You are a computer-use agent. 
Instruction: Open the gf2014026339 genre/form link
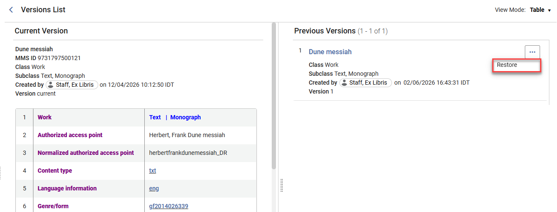coord(168,206)
